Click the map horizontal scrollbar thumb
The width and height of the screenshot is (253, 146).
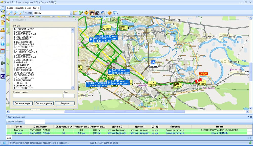pyautogui.click(x=125, y=111)
